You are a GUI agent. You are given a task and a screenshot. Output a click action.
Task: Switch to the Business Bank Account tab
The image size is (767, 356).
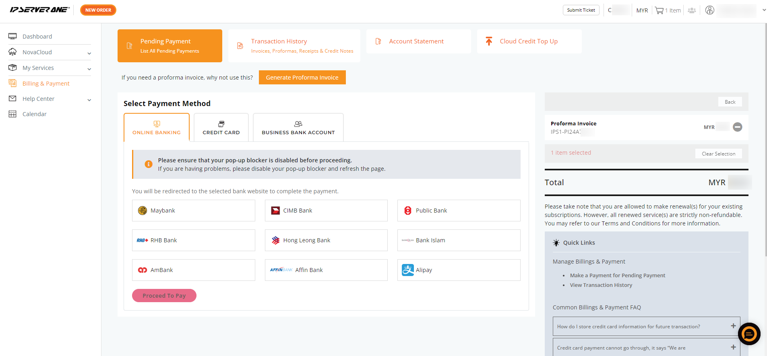(x=298, y=127)
